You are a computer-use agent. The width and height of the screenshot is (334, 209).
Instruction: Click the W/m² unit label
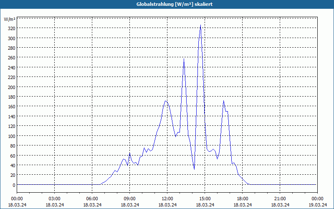[x=10, y=19]
